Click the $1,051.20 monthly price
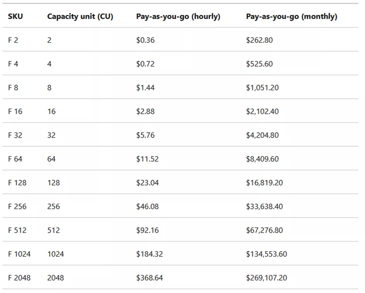This screenshot has height=293, width=365. coord(262,88)
